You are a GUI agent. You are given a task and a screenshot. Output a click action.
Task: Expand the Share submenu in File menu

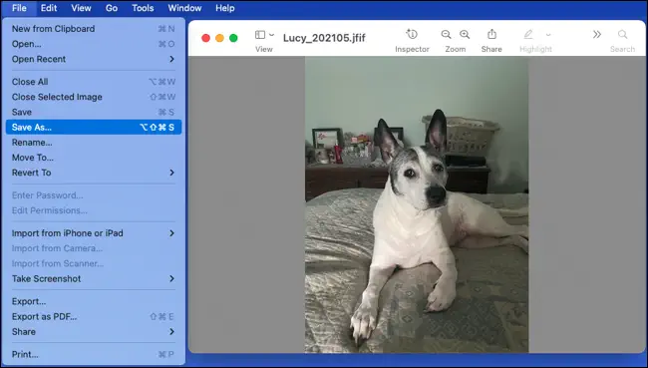tap(94, 332)
